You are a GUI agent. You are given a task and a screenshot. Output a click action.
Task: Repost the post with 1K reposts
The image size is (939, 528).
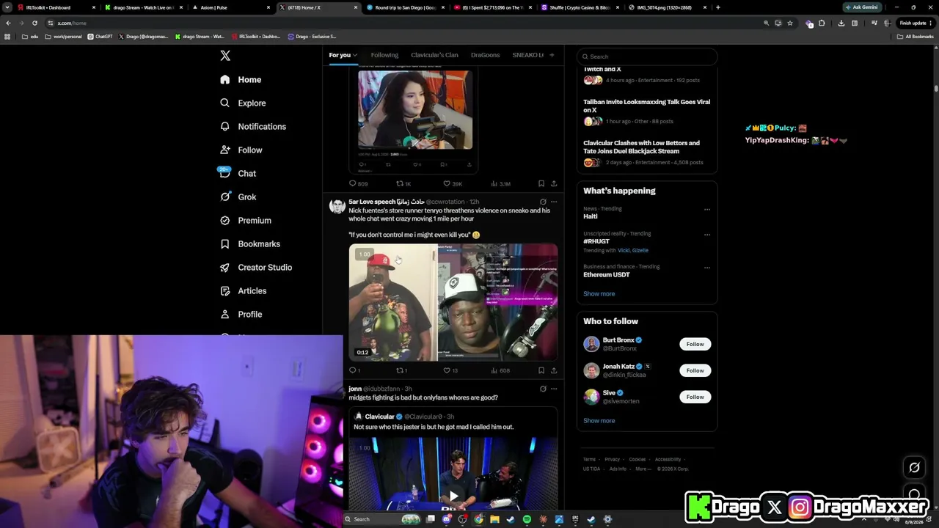(403, 183)
